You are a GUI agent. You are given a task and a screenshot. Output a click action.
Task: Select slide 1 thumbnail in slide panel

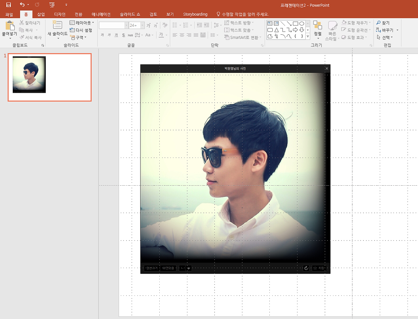[x=50, y=77]
